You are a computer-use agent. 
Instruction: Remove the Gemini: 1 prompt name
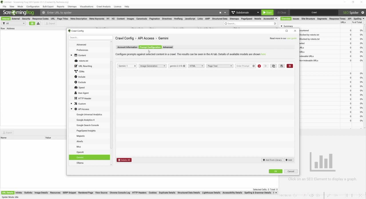[x=135, y=66]
